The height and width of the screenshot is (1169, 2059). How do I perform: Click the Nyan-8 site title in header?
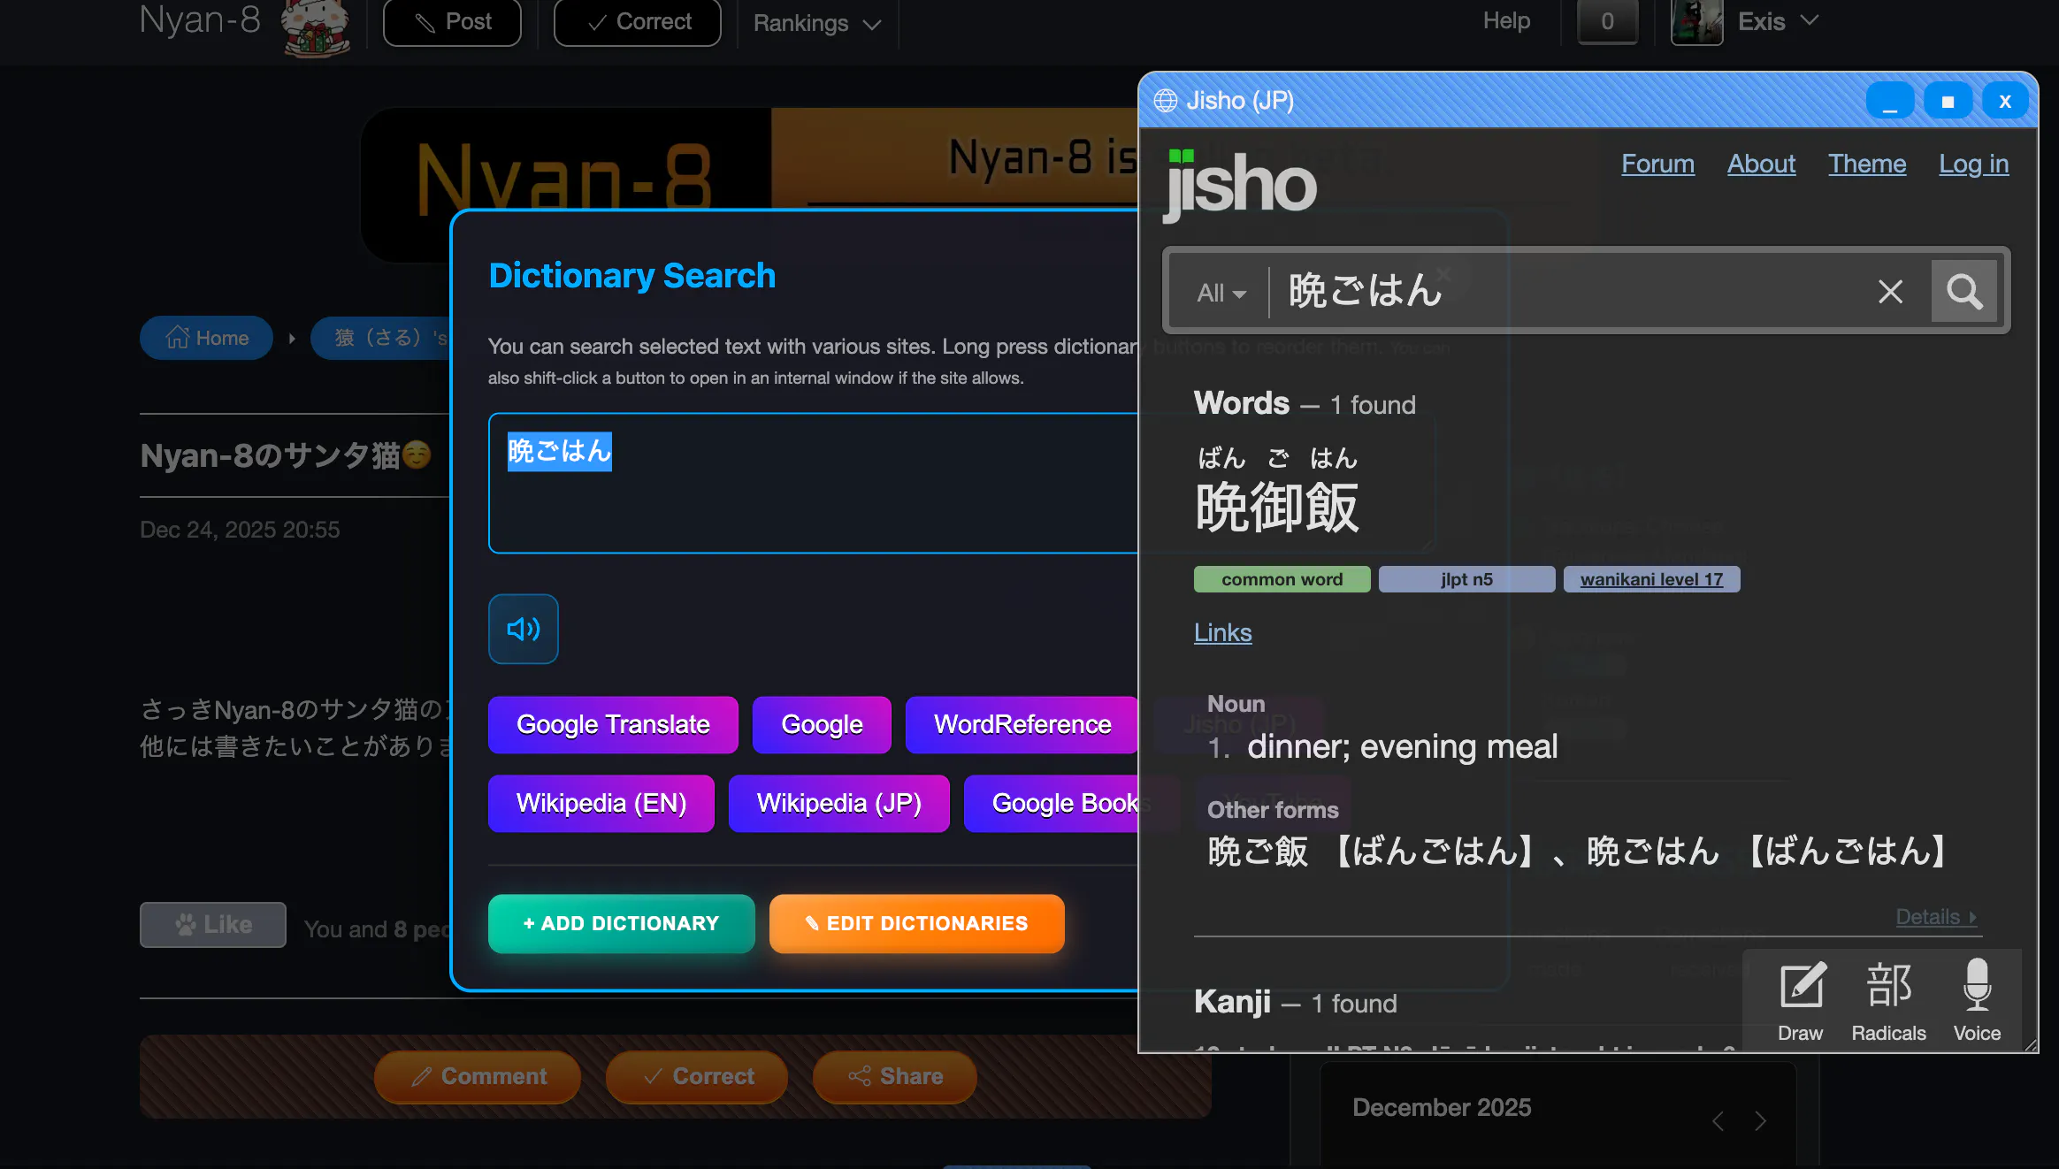pyautogui.click(x=200, y=20)
